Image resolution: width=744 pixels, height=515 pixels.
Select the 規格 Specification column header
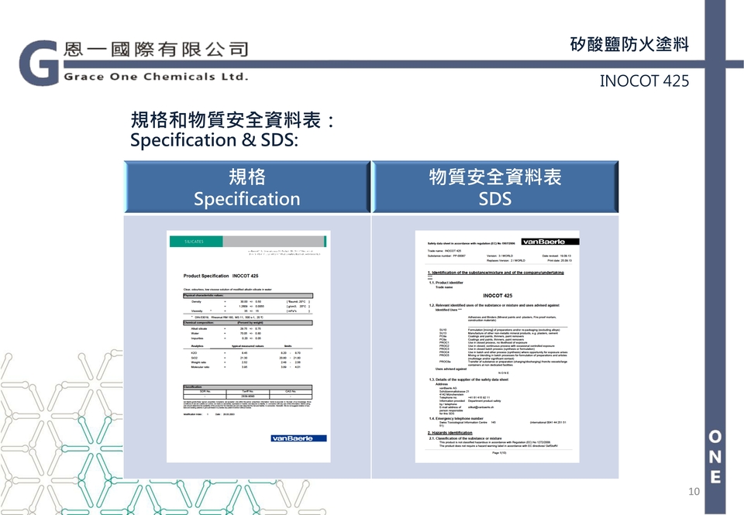coord(246,187)
